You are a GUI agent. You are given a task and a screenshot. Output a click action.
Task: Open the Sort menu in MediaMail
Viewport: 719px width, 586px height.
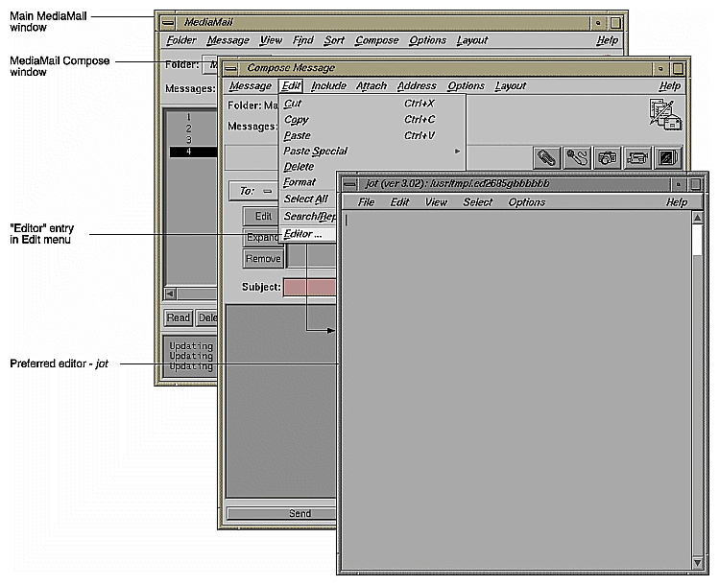[334, 40]
